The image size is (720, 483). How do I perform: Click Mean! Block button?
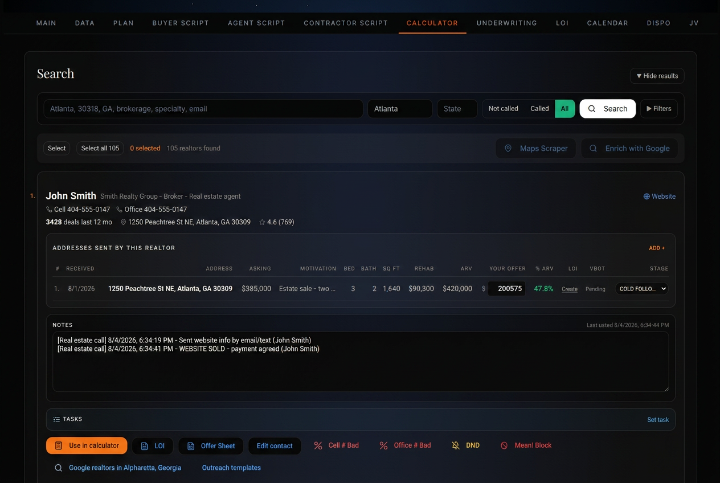[526, 445]
